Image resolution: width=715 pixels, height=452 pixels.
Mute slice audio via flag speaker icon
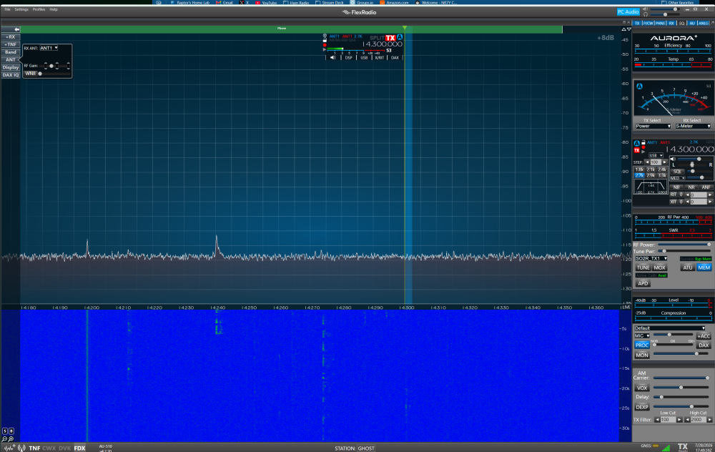point(333,57)
